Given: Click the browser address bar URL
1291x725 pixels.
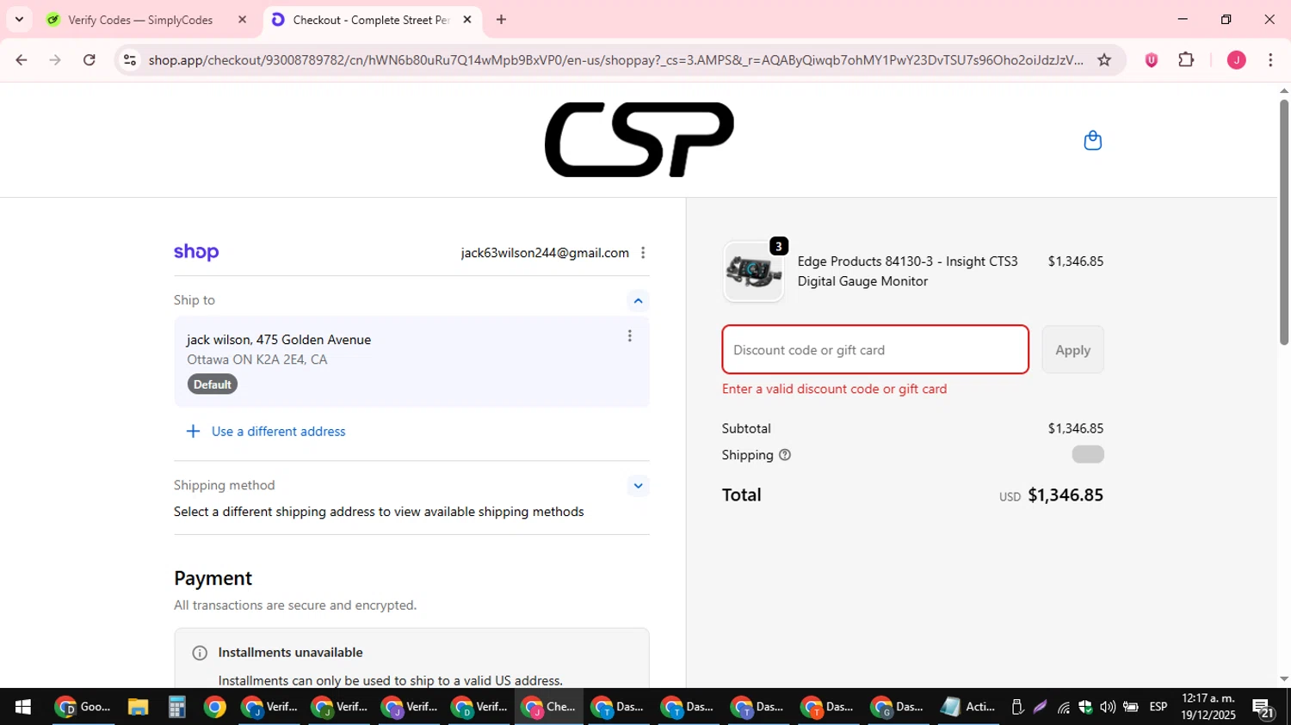Looking at the screenshot, I should point(615,59).
